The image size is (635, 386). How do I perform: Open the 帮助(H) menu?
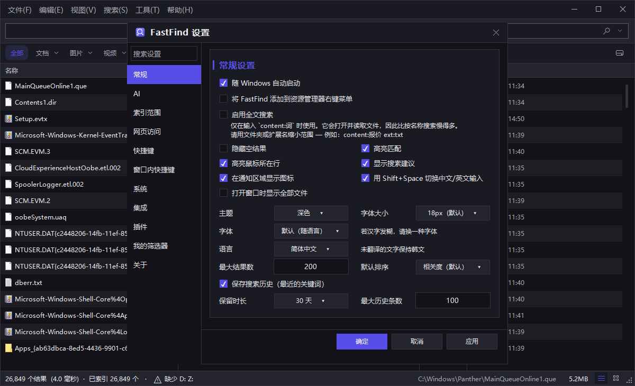[180, 10]
